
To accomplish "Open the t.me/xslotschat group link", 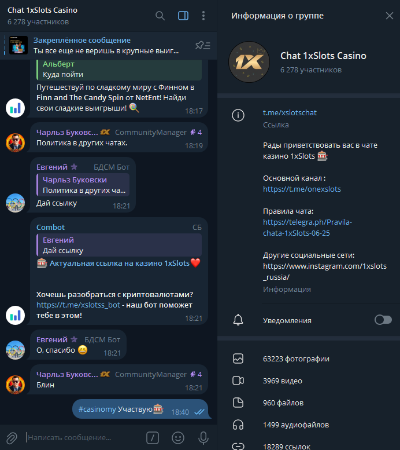I will (x=290, y=112).
